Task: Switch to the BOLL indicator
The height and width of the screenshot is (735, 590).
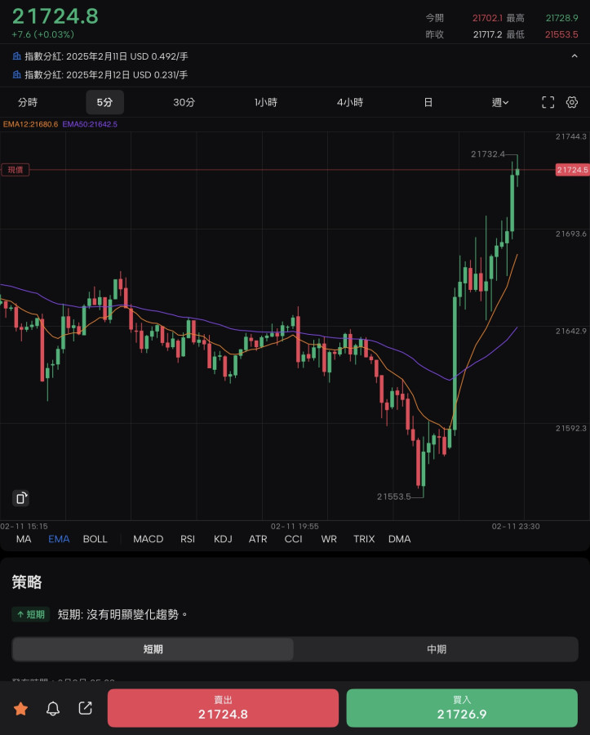Action: click(95, 539)
